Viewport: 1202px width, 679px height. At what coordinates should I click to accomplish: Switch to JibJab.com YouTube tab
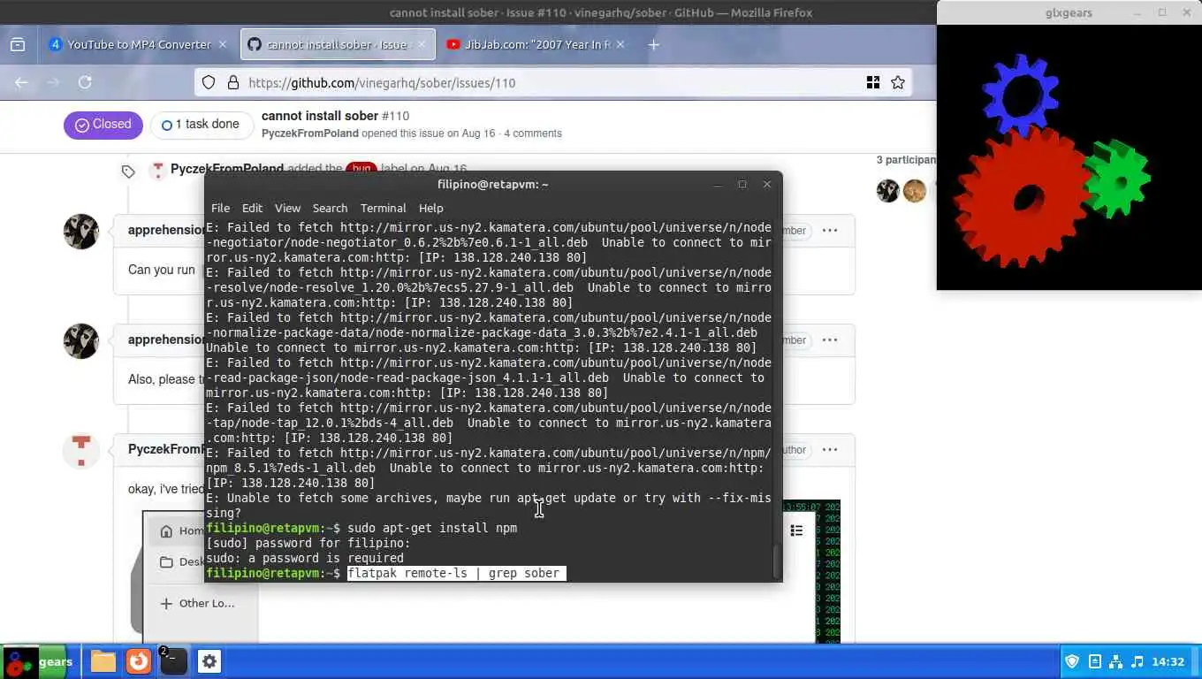tap(535, 44)
